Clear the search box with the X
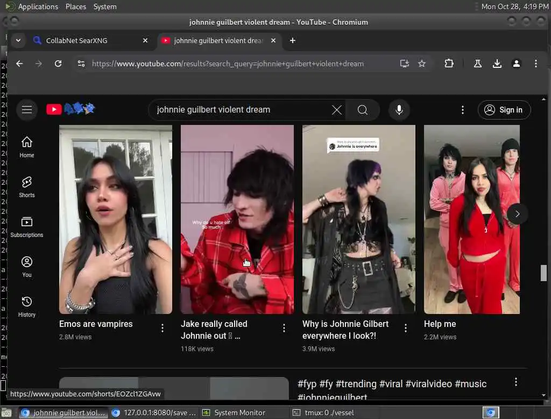 point(337,110)
